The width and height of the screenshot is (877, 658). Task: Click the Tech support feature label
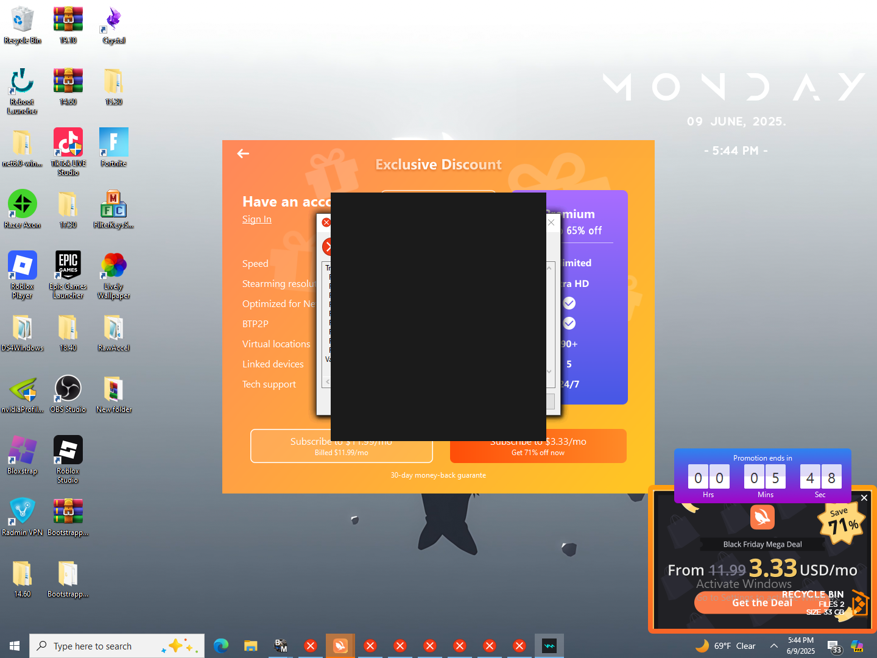269,384
